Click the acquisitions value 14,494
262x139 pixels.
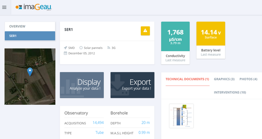tap(98, 123)
